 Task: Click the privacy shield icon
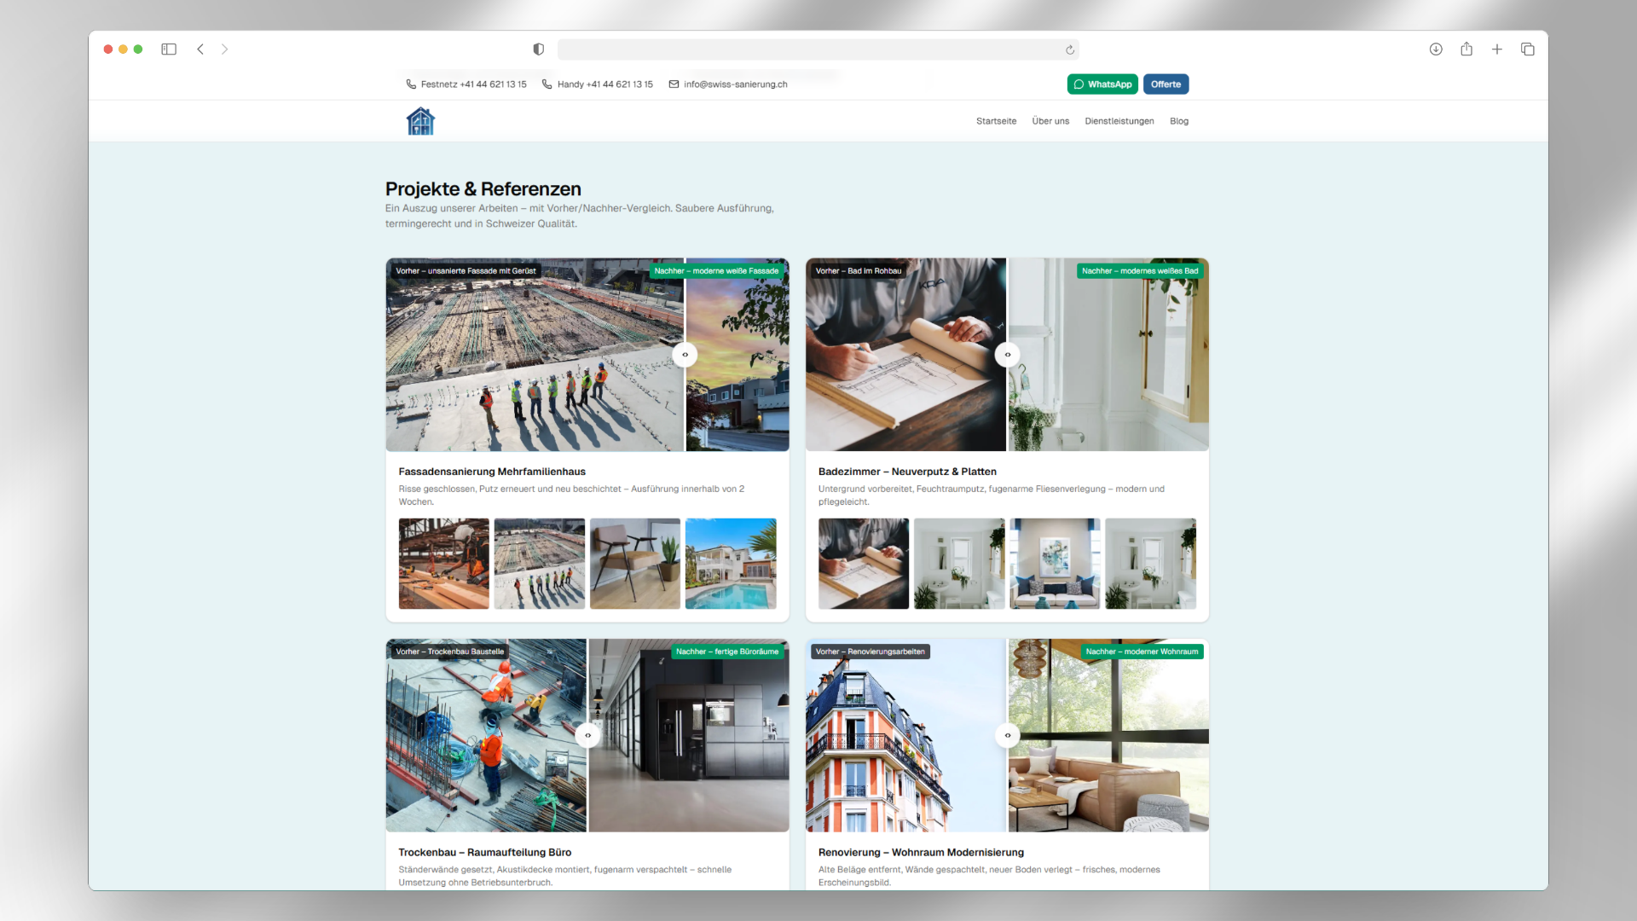(x=539, y=49)
